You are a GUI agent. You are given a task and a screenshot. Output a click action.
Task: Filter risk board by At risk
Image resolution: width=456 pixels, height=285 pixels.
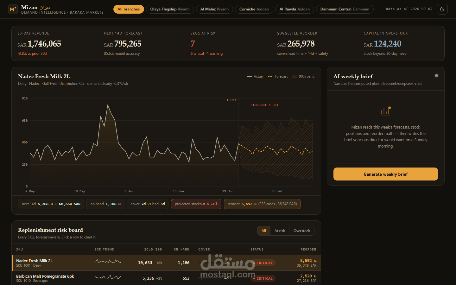pos(280,231)
